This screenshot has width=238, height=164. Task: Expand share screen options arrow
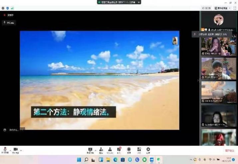pos(96,150)
